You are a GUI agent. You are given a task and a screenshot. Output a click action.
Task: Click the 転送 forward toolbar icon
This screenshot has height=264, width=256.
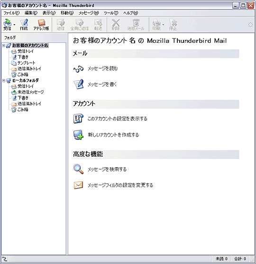click(x=98, y=25)
